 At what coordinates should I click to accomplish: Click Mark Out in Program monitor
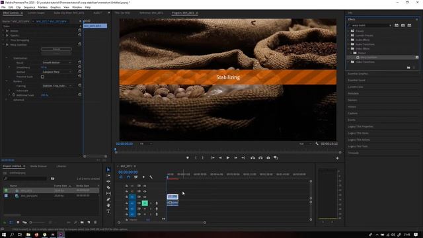(203, 158)
